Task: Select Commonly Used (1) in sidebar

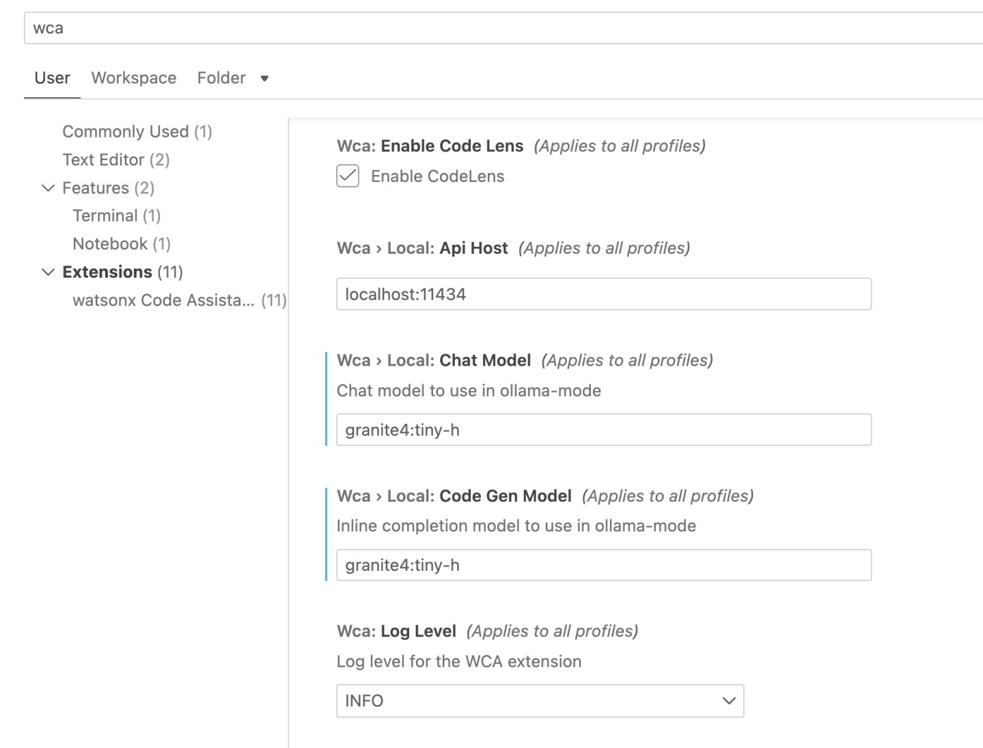Action: tap(137, 131)
